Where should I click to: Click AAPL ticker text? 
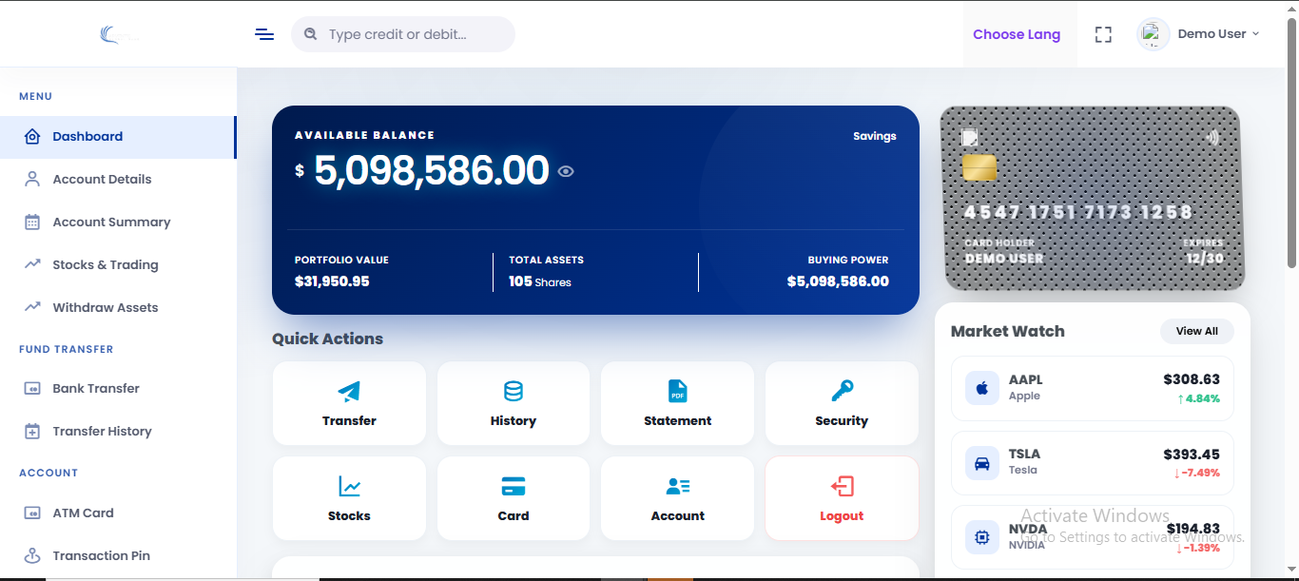point(1026,379)
